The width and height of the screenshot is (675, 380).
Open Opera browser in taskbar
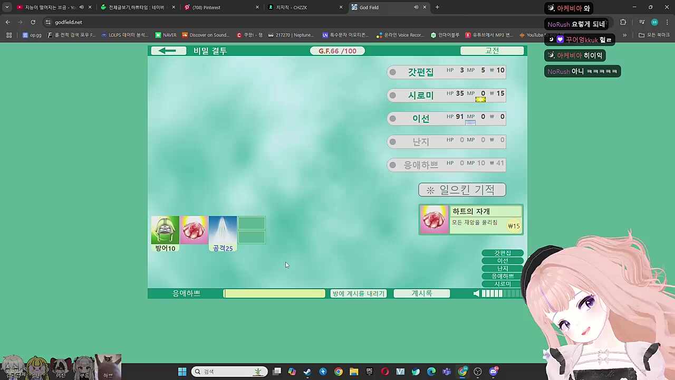[x=385, y=372]
